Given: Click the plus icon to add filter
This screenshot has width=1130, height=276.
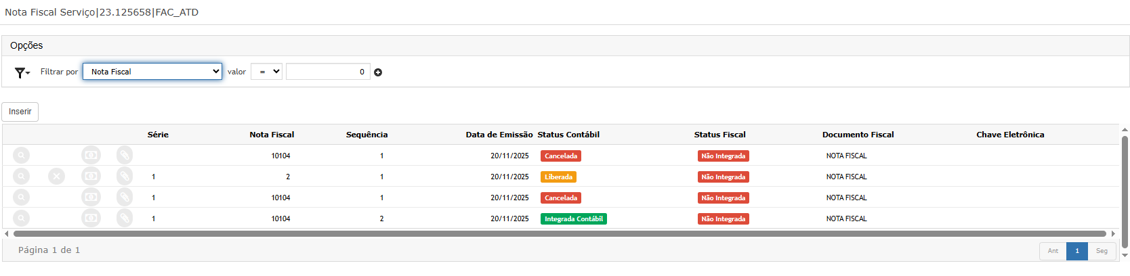Looking at the screenshot, I should [x=378, y=72].
